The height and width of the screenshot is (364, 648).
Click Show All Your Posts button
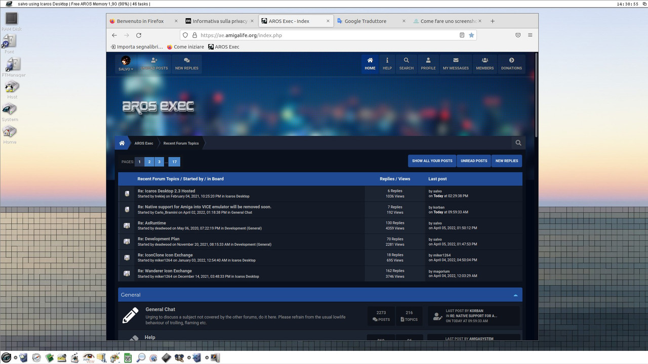(432, 161)
